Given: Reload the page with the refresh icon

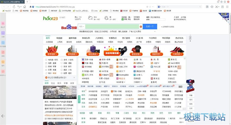Looking at the screenshot, I should (x=14, y=7).
